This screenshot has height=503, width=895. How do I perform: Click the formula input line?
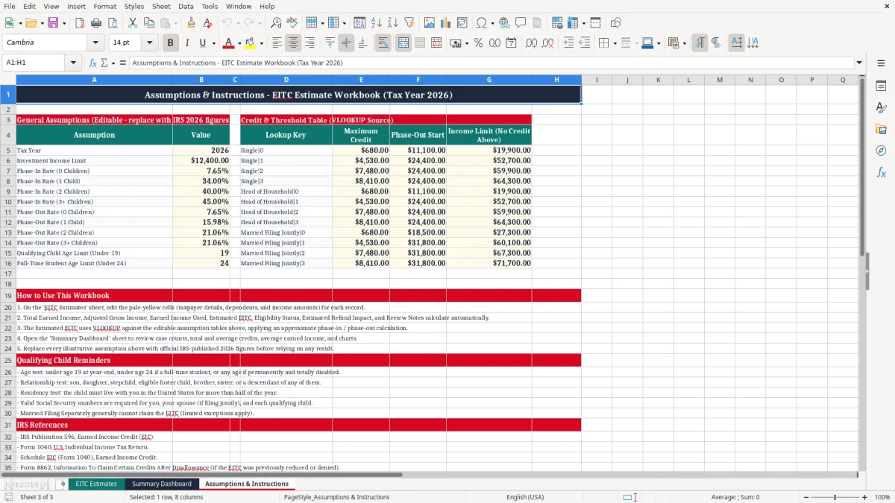(x=491, y=63)
